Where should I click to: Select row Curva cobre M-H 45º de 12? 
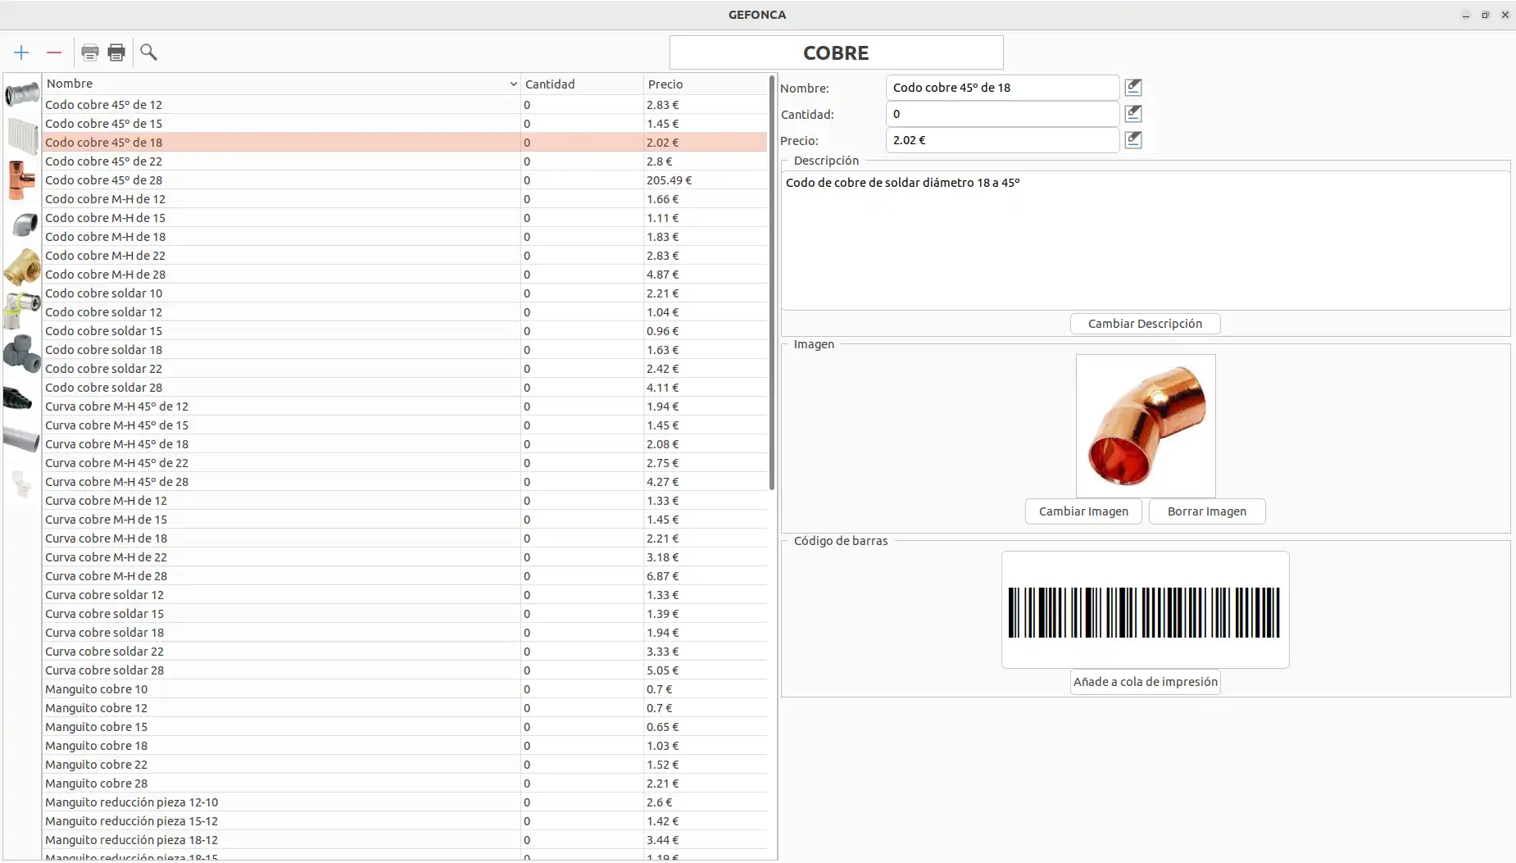click(x=405, y=407)
